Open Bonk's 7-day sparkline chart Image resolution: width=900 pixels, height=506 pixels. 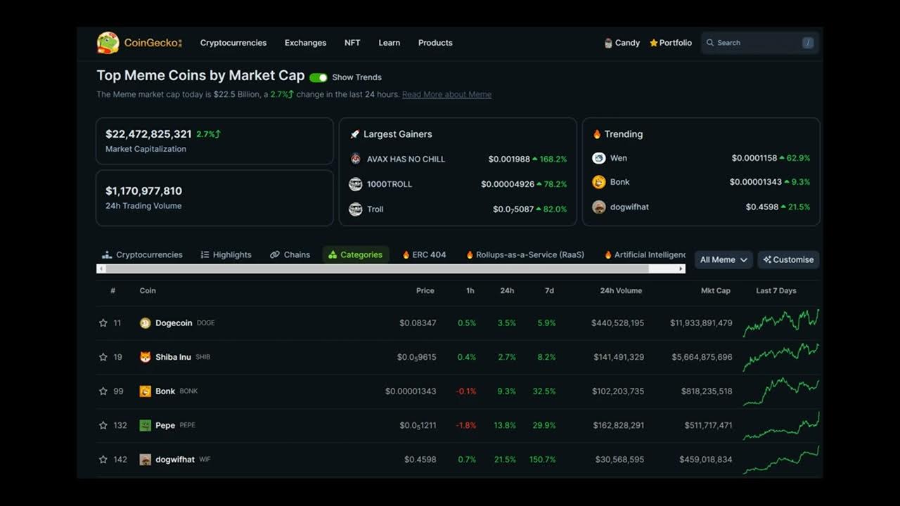(780, 391)
